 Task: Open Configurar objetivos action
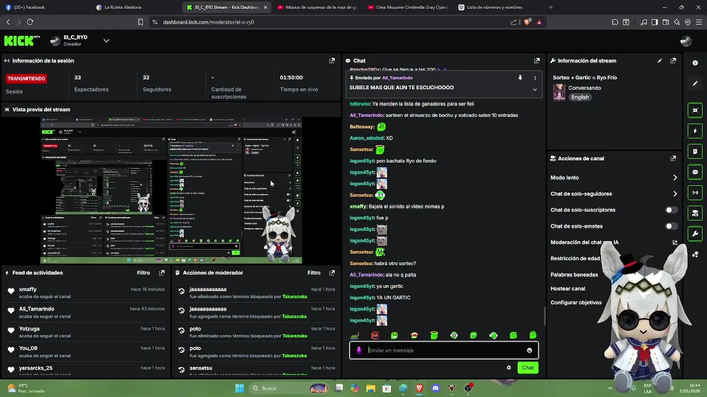(x=576, y=302)
